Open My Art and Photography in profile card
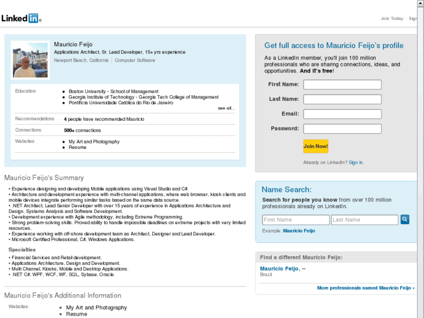This screenshot has width=424, height=318. (94, 142)
